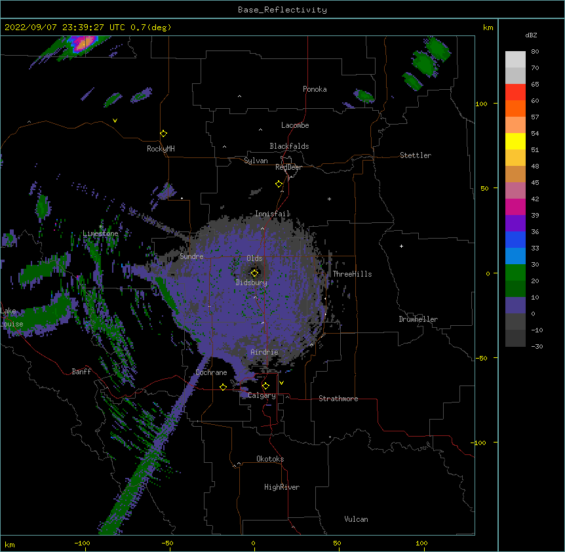Click the Sylvan label

[x=256, y=161]
